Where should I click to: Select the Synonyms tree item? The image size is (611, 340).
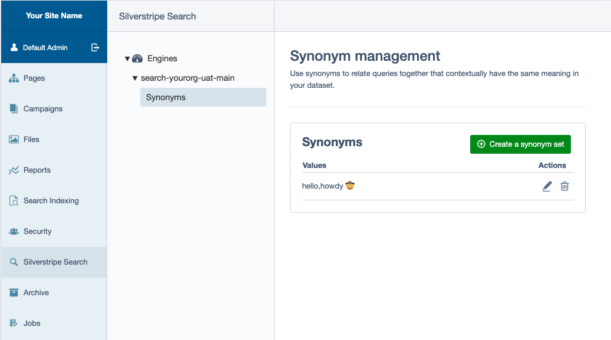click(203, 97)
